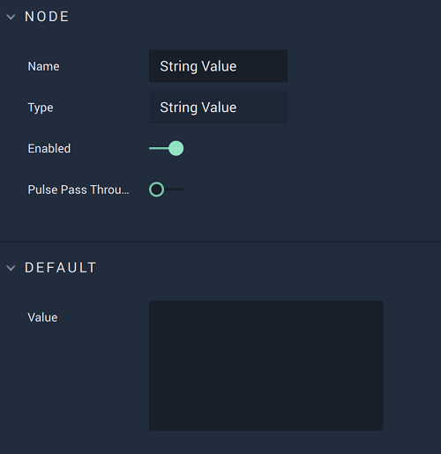Collapse the DEFAULT section chevron
The width and height of the screenshot is (441, 454).
11,268
